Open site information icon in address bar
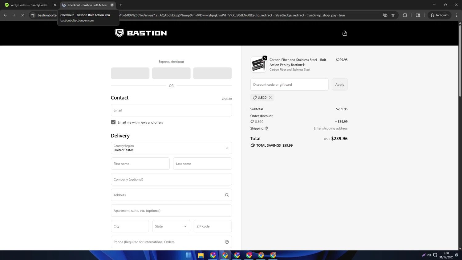Screen dimensions: 462x260 pyautogui.click(x=33, y=15)
